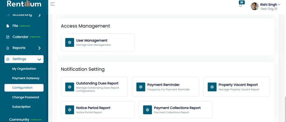Open the Accounting sidebar menu
286x122 pixels.
[x=22, y=15]
